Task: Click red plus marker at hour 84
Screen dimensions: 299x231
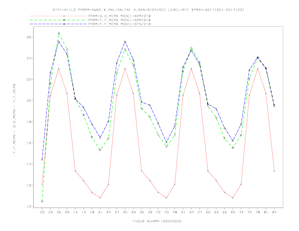Action: (x=274, y=171)
